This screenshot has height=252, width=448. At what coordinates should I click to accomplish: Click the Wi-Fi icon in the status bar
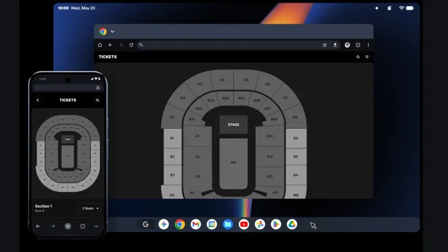tap(401, 8)
